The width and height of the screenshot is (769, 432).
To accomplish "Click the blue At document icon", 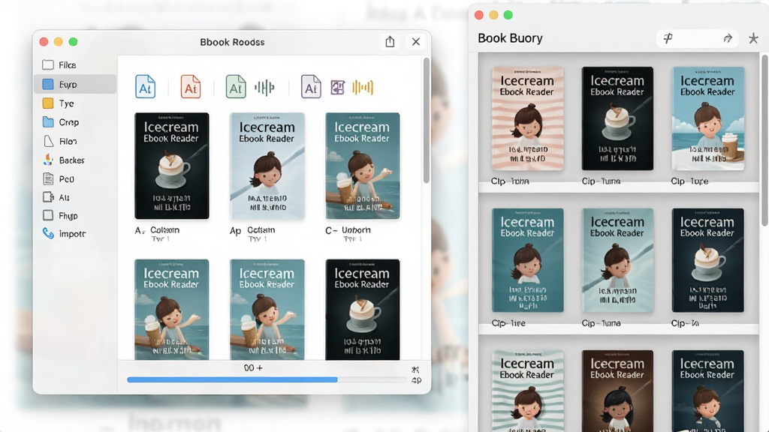I will tap(145, 87).
